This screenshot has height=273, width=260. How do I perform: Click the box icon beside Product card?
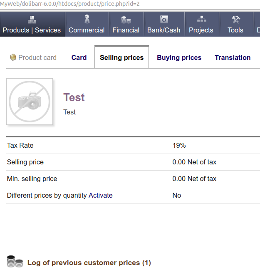click(13, 57)
